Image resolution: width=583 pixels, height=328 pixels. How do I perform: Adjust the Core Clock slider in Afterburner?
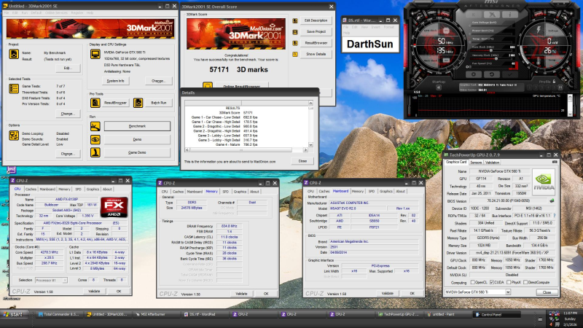point(491,50)
